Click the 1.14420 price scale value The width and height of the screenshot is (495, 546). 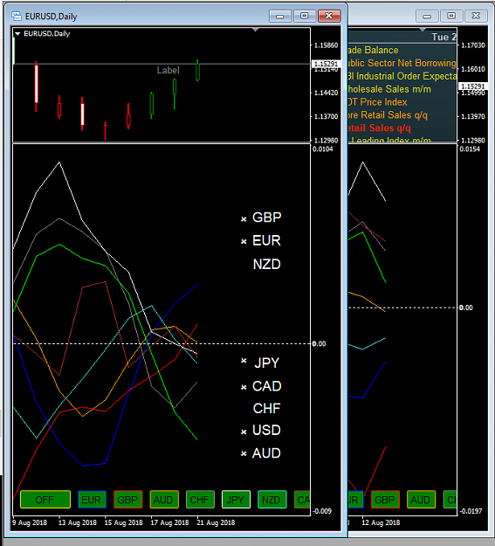point(326,93)
